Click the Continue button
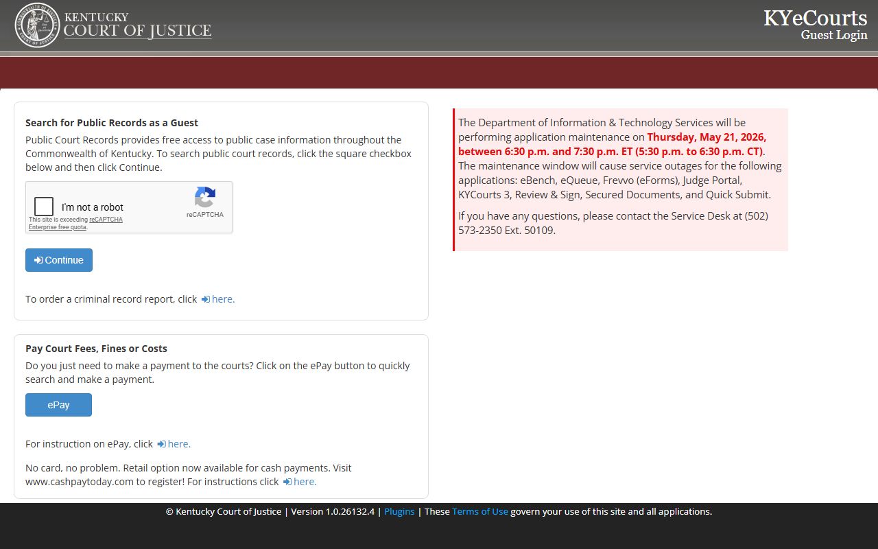The width and height of the screenshot is (878, 549). tap(59, 260)
